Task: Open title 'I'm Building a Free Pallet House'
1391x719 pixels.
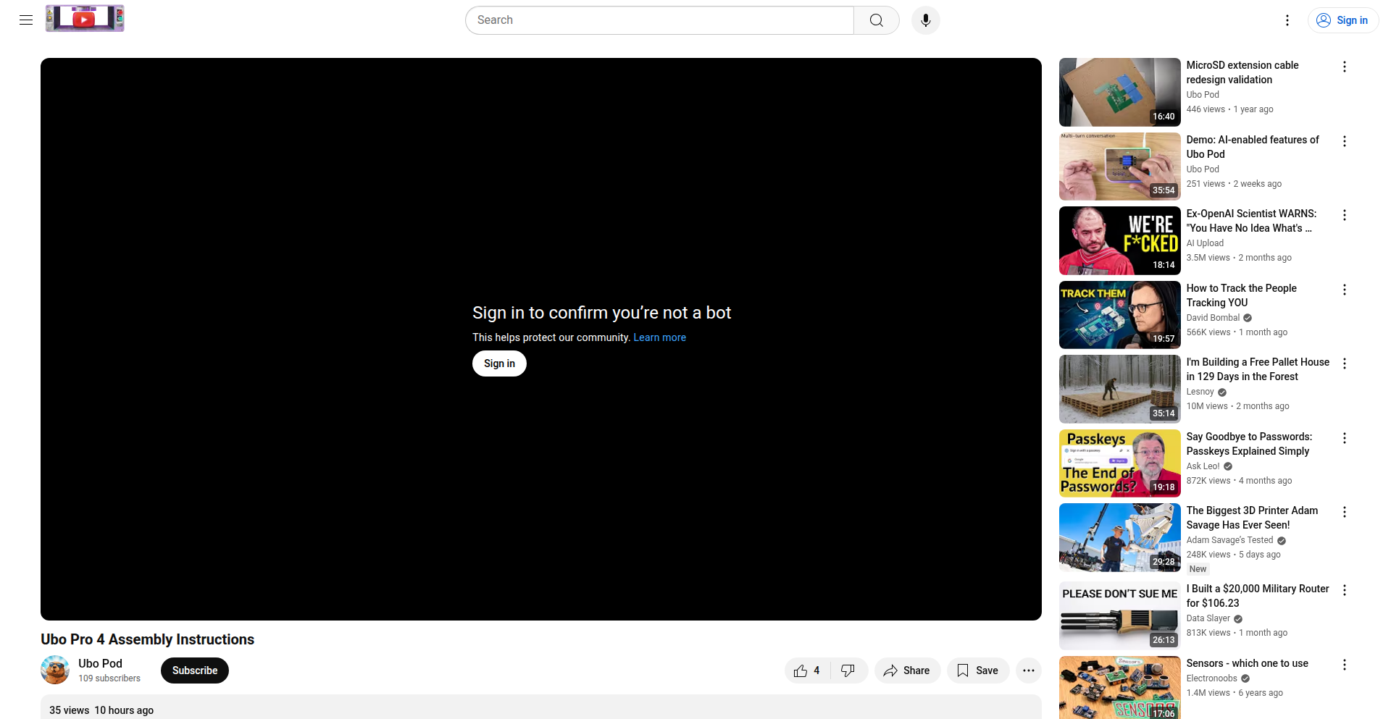Action: (x=1258, y=369)
